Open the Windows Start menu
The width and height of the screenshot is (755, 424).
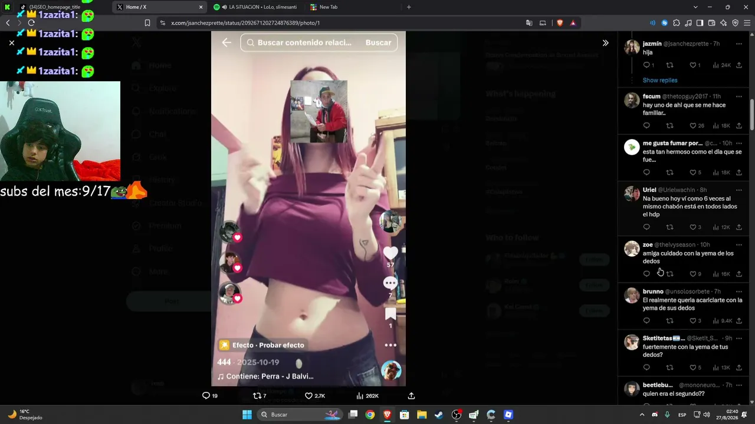[247, 415]
